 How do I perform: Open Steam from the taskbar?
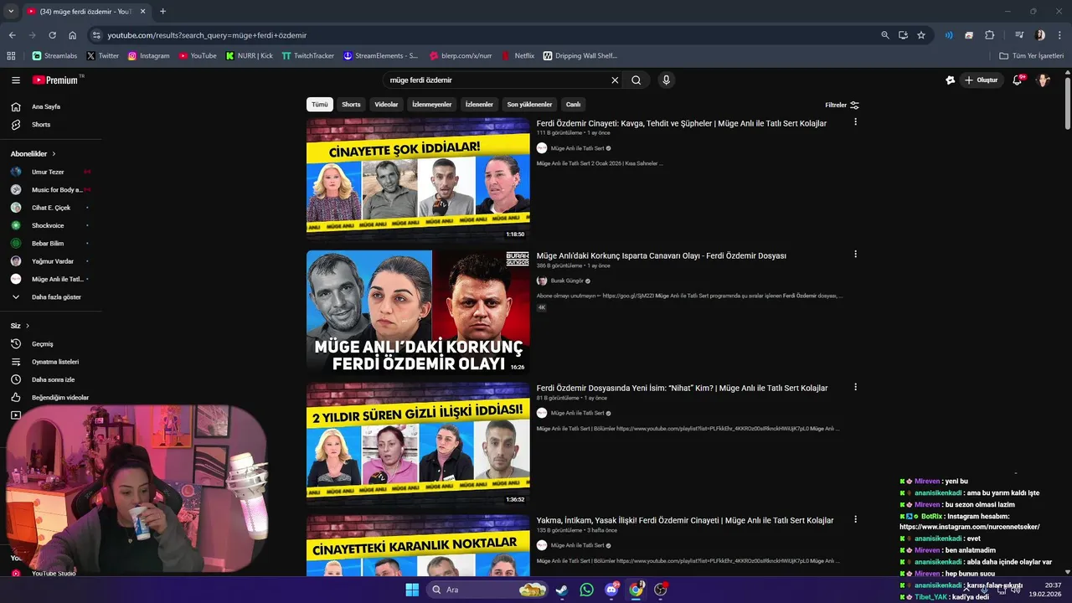tap(562, 590)
